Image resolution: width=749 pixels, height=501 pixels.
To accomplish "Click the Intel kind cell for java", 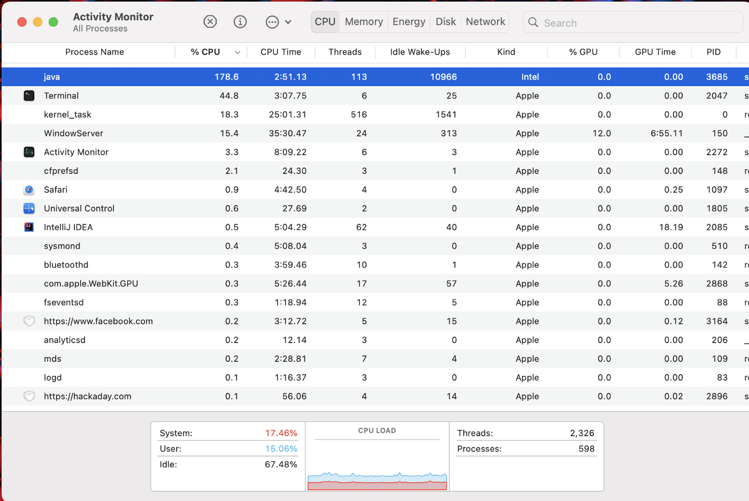I will coord(530,77).
